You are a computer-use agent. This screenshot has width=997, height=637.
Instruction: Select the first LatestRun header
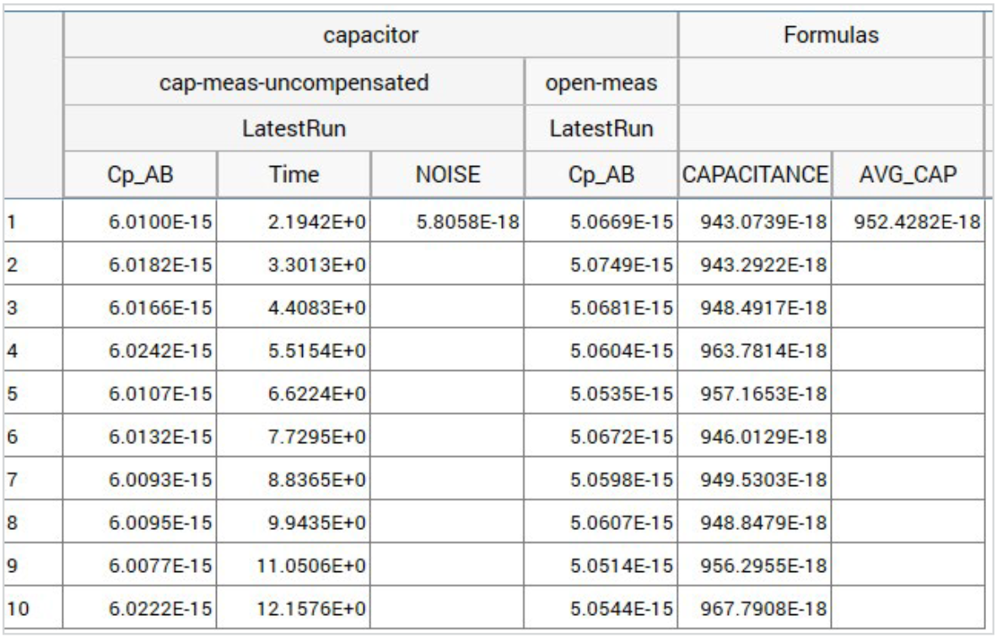click(294, 128)
